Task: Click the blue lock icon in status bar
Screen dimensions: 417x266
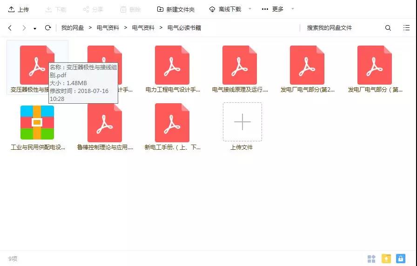Action: [x=400, y=259]
